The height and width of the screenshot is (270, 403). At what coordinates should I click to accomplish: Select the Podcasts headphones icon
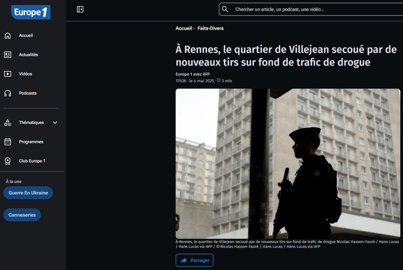(8, 93)
